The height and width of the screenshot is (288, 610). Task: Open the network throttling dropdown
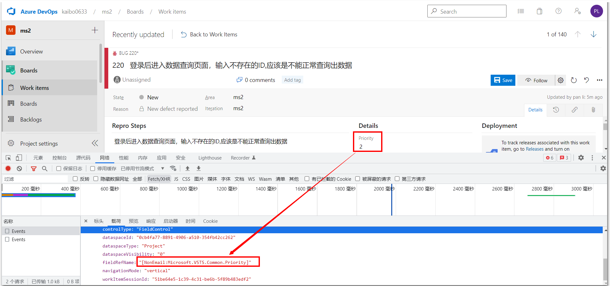(162, 168)
